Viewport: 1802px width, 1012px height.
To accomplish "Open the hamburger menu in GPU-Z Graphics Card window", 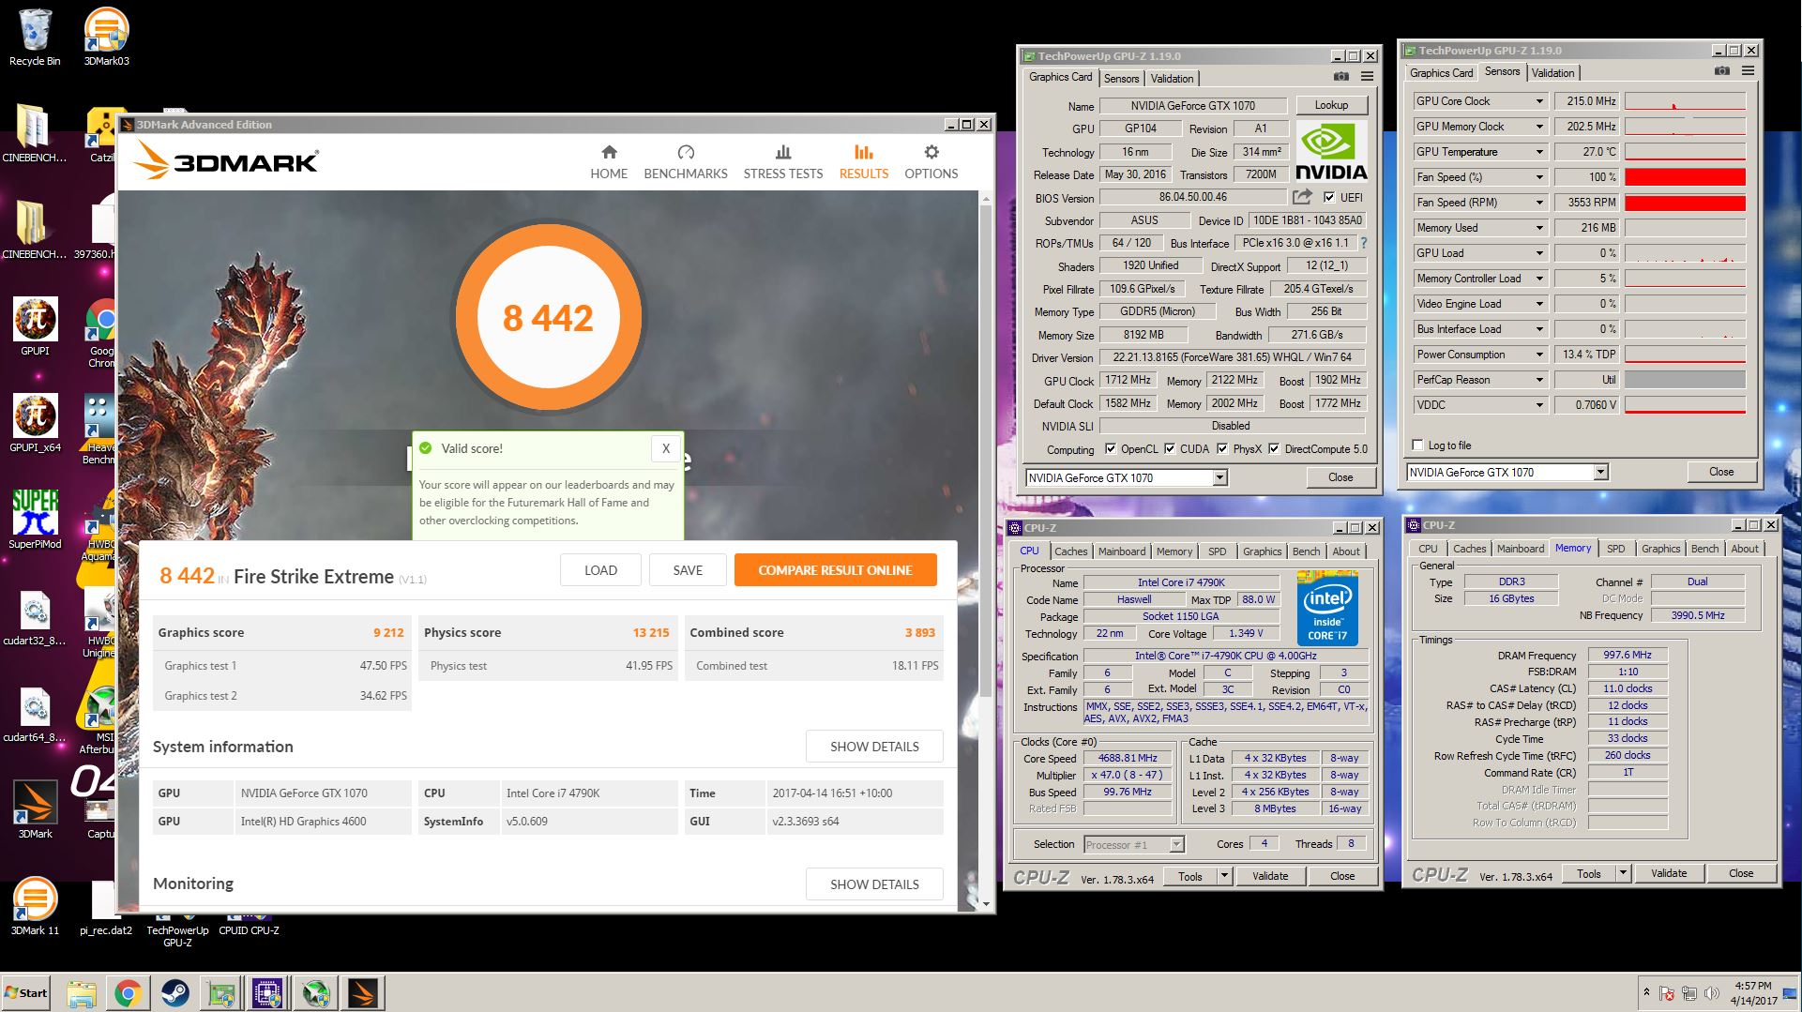I will [x=1368, y=77].
